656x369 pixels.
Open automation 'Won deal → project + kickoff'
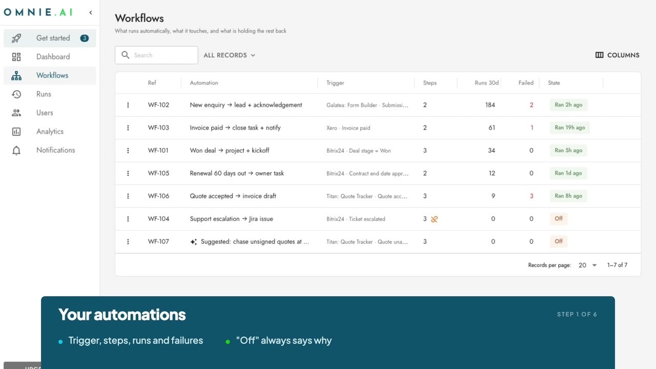(230, 151)
